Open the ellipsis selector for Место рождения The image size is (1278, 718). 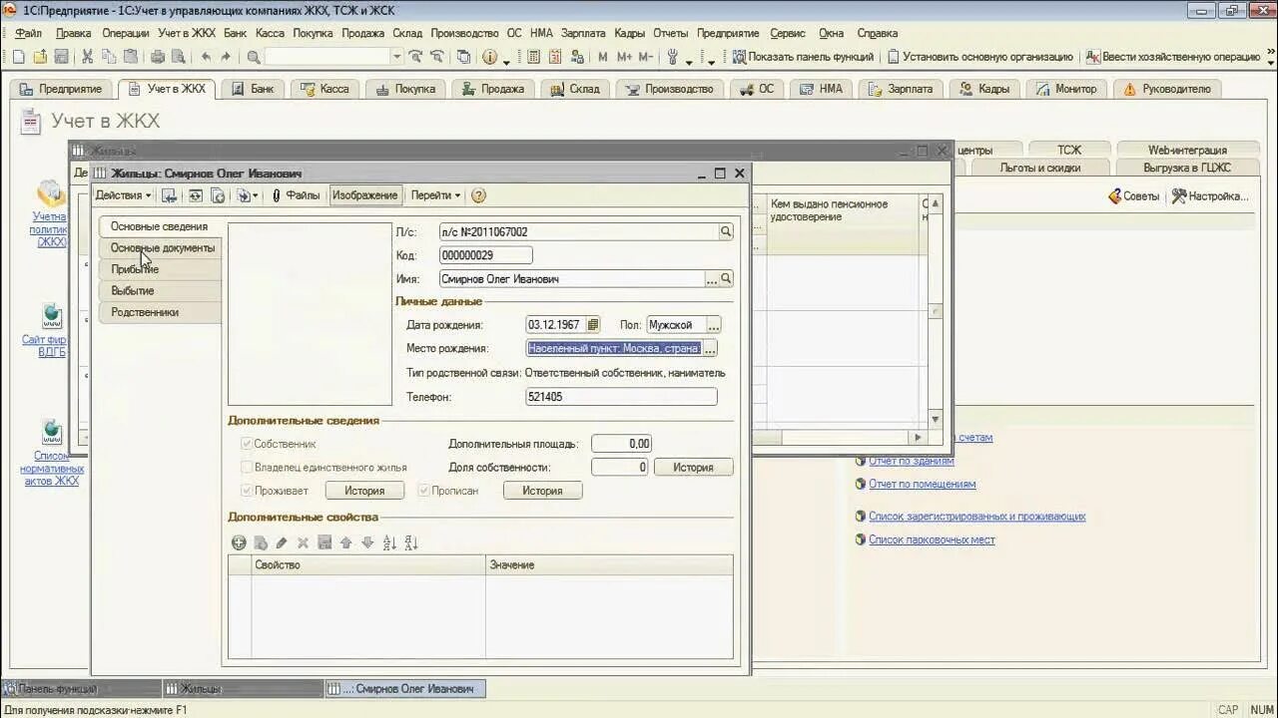[710, 348]
